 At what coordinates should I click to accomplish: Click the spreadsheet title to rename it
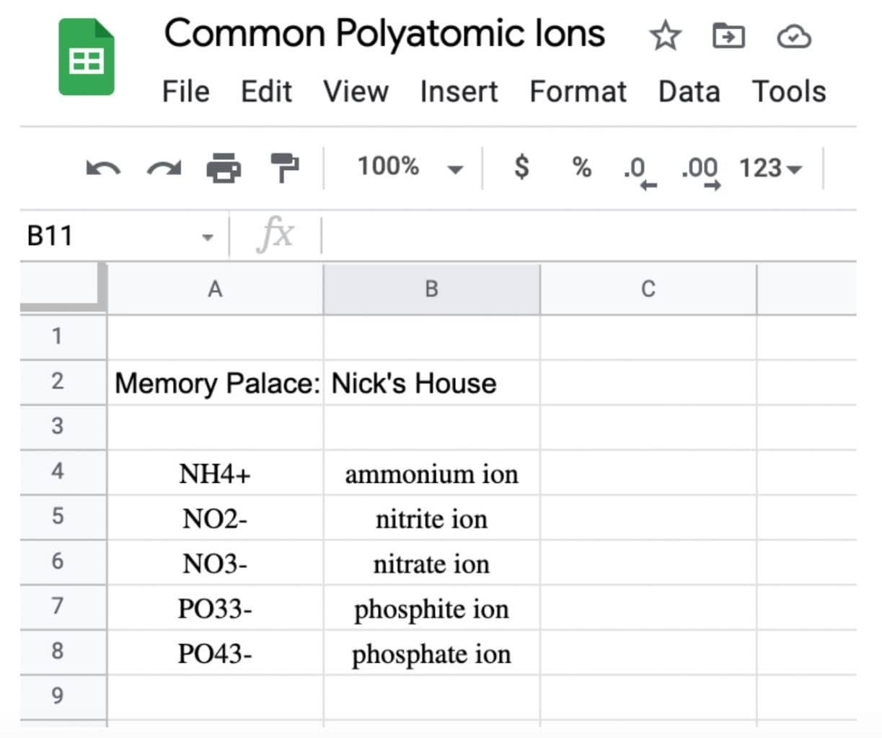pyautogui.click(x=384, y=33)
